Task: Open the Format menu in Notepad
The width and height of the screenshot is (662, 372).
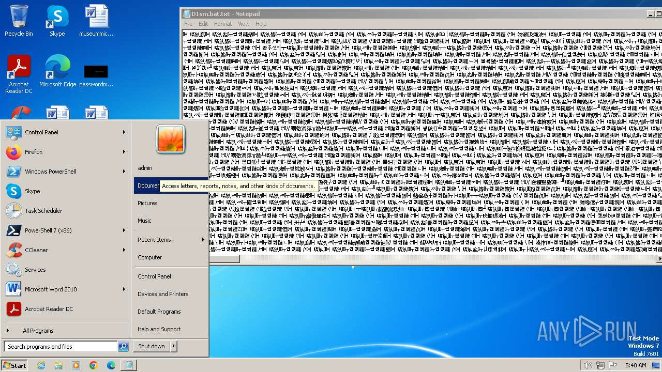Action: pos(223,24)
